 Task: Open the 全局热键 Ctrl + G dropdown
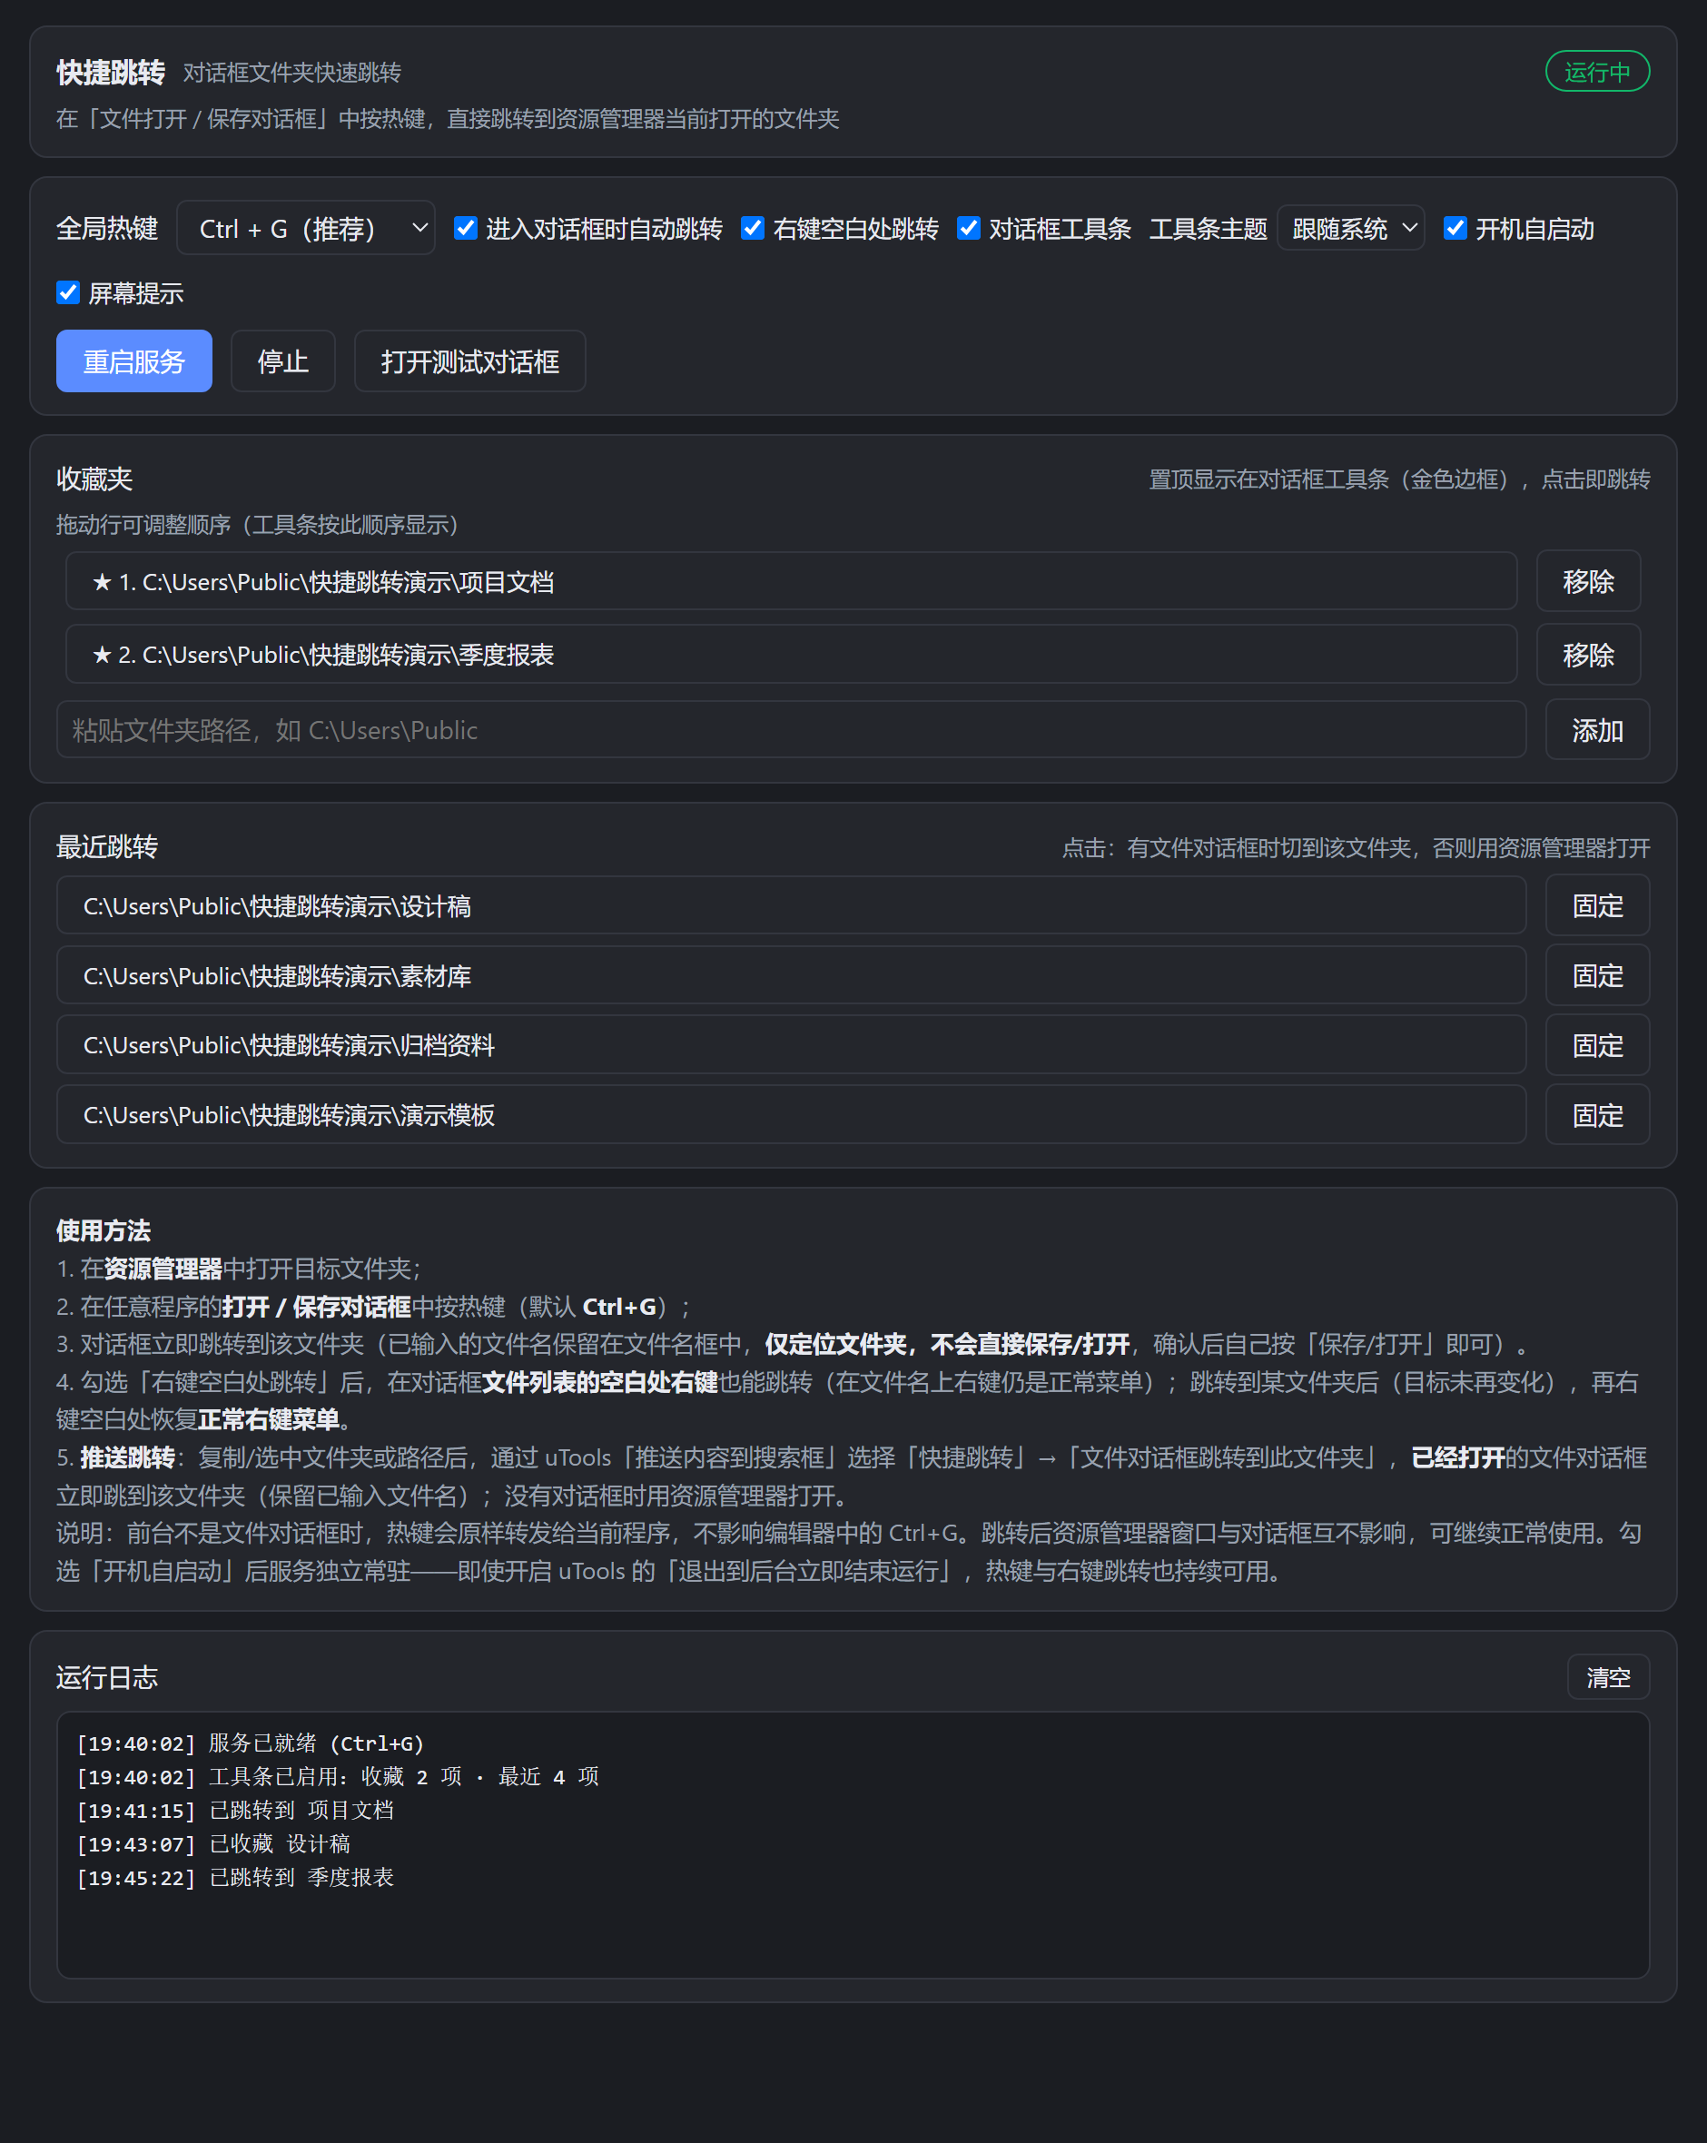pyautogui.click(x=306, y=229)
